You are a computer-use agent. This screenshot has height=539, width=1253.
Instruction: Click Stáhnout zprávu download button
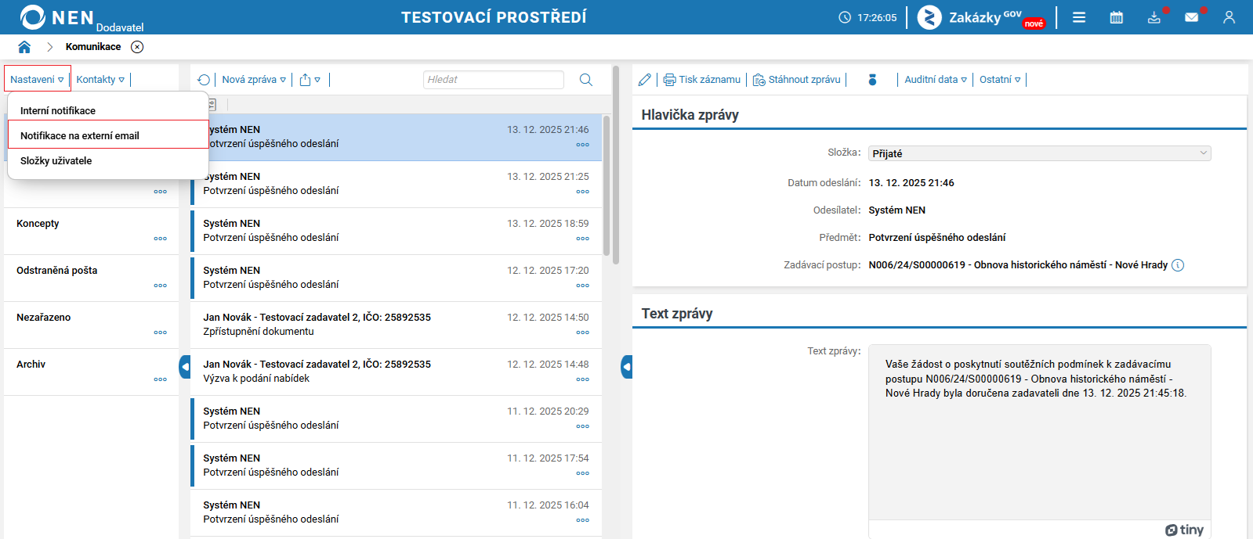tap(796, 80)
